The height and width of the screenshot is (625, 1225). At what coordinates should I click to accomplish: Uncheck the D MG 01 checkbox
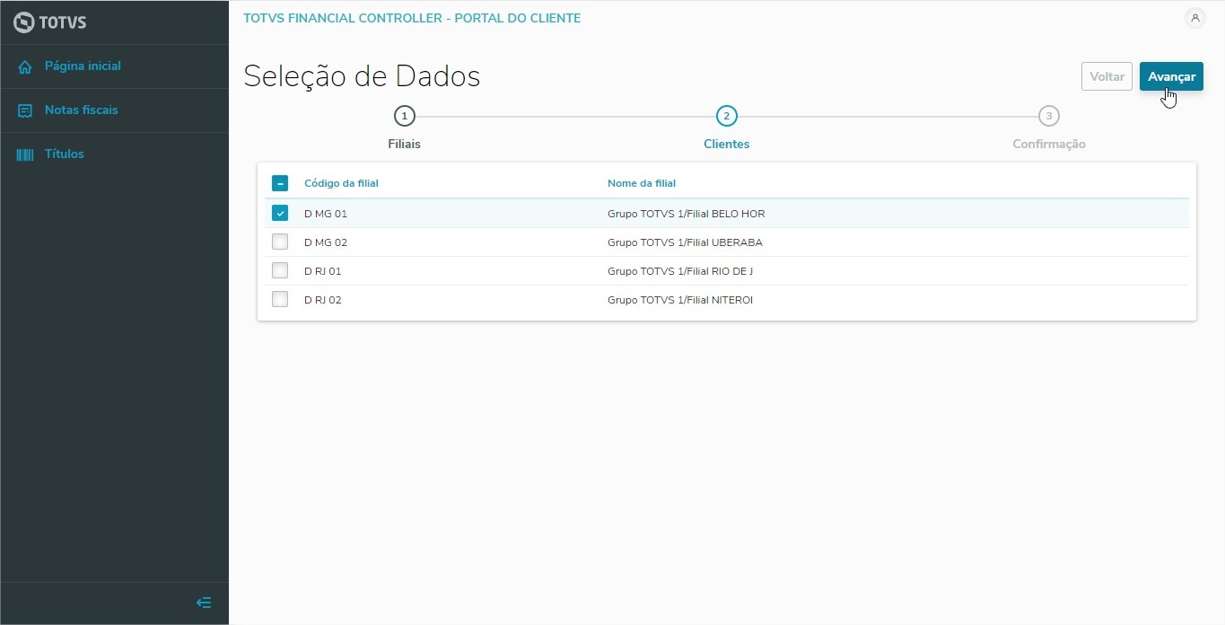(x=280, y=213)
